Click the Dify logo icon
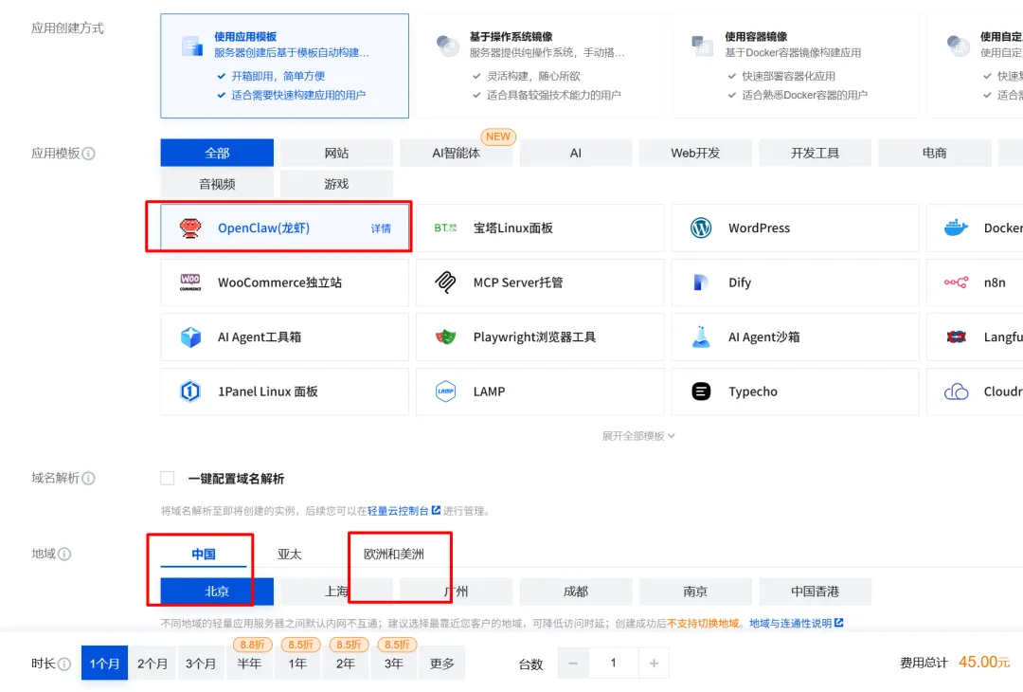This screenshot has height=692, width=1023. click(701, 282)
